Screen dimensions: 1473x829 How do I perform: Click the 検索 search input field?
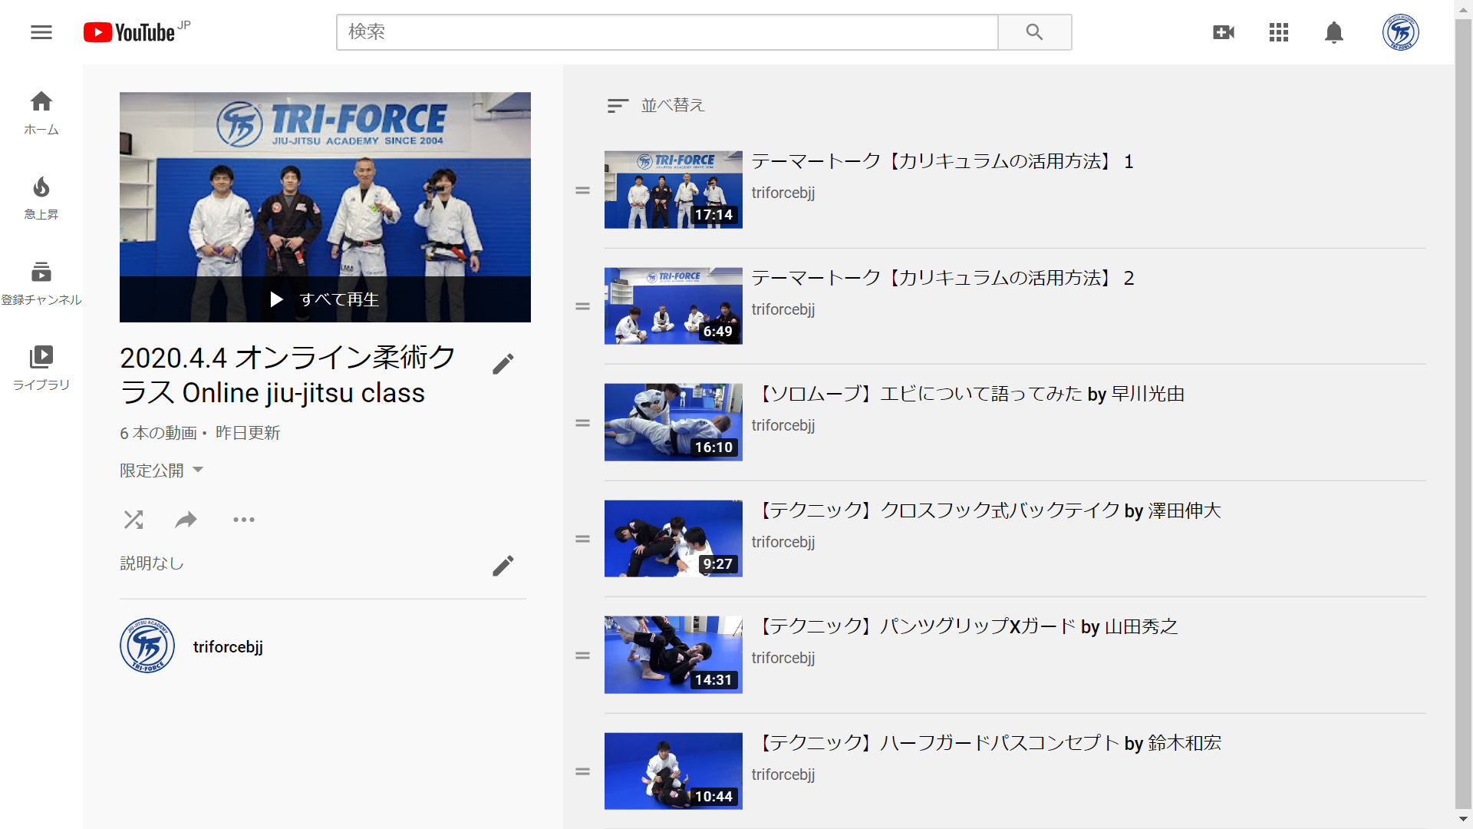pos(667,32)
